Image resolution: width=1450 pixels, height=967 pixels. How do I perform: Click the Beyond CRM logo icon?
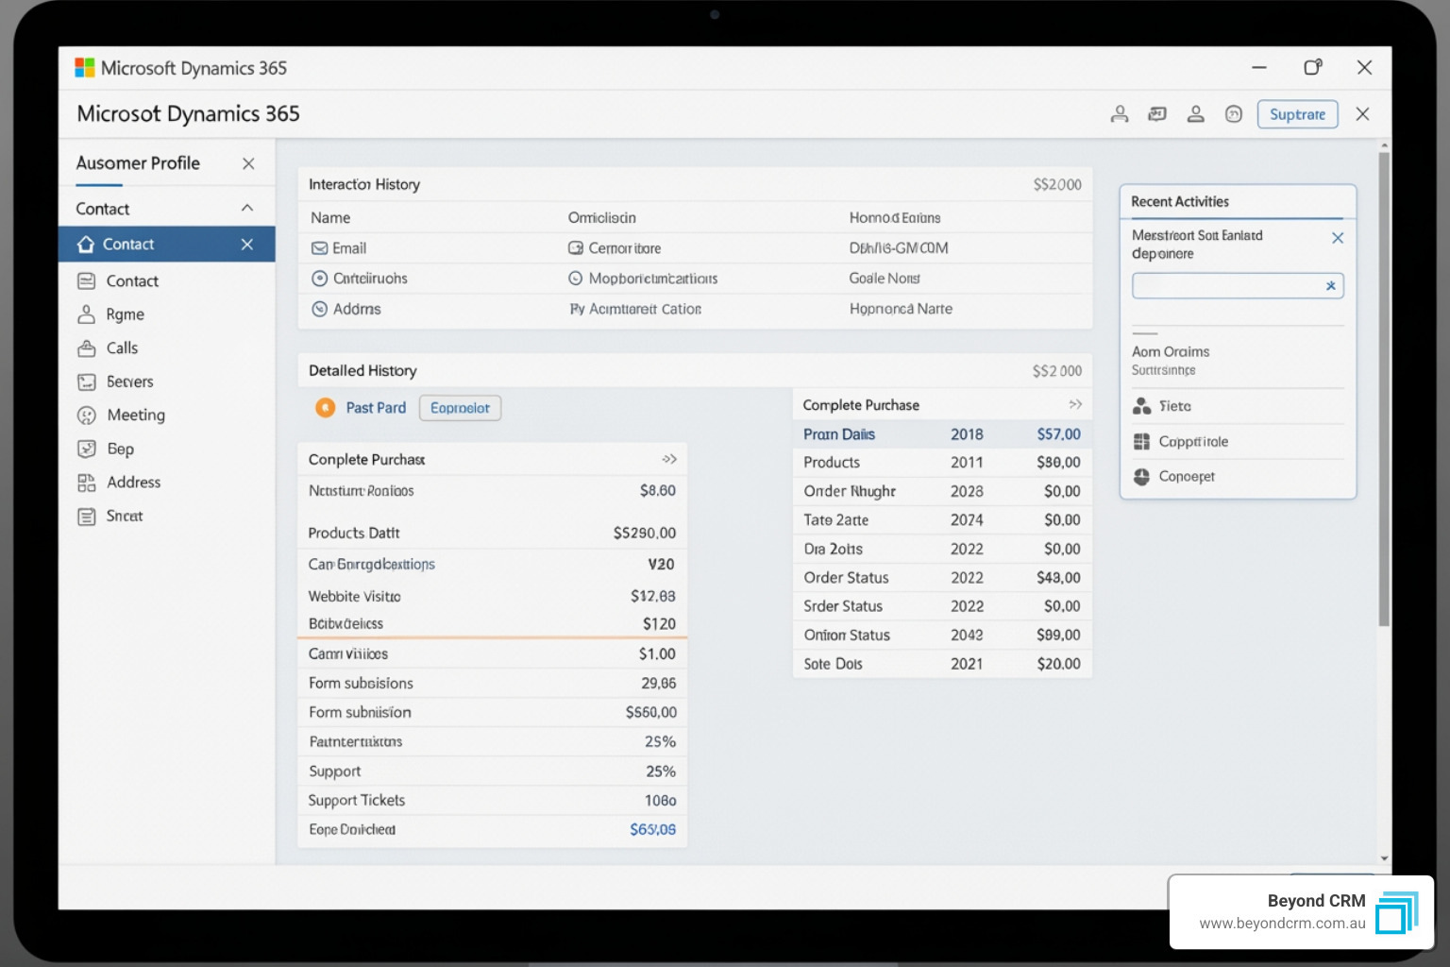pos(1397,913)
